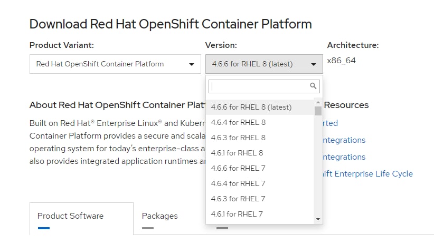Switch to the Packages tab

(159, 216)
